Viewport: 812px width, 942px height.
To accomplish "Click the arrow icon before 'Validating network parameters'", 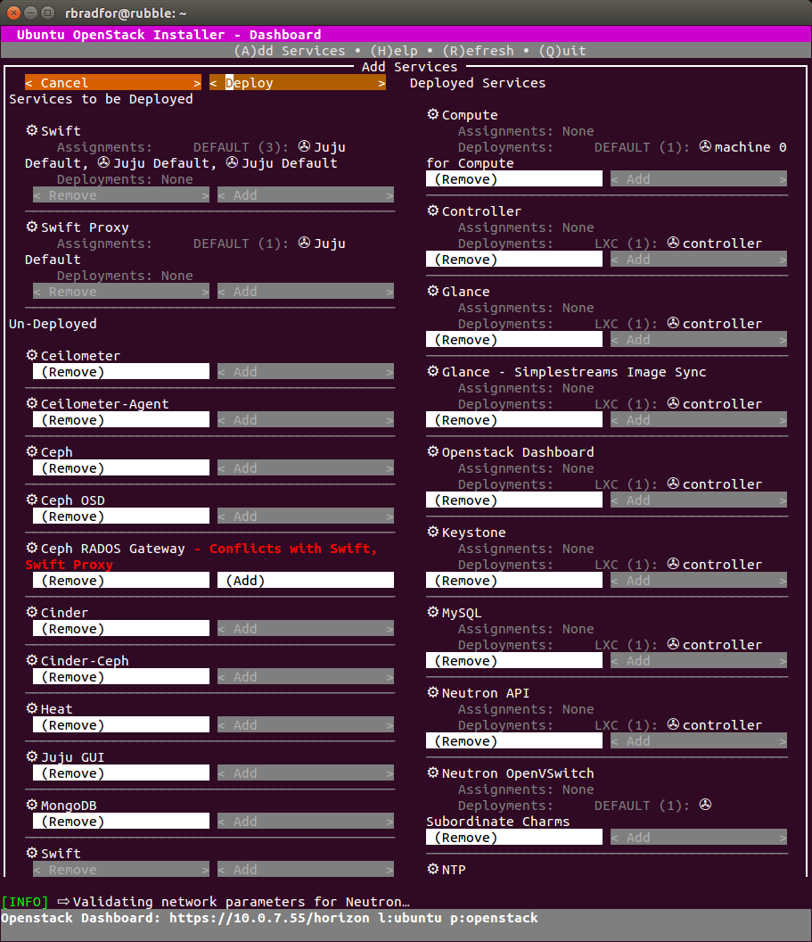I will [x=63, y=901].
